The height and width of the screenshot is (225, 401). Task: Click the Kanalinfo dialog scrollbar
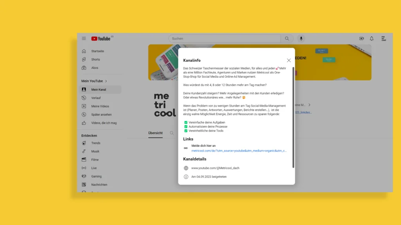293,117
